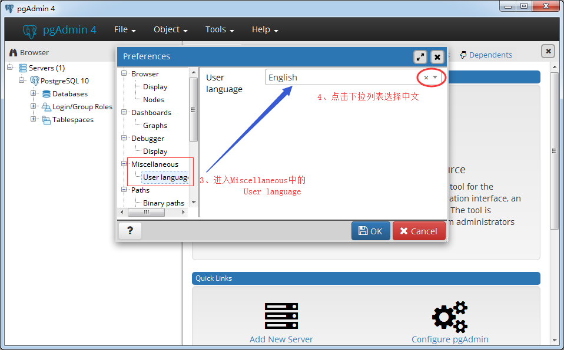
Task: Click the Servers group icon
Action: [22, 68]
